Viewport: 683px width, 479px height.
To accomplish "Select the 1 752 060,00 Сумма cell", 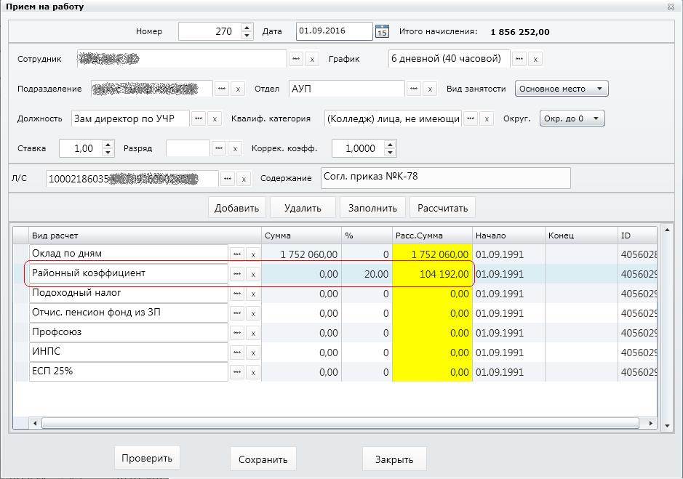I will (301, 254).
